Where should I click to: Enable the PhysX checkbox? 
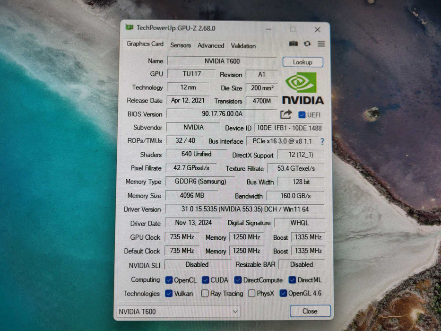coord(251,294)
